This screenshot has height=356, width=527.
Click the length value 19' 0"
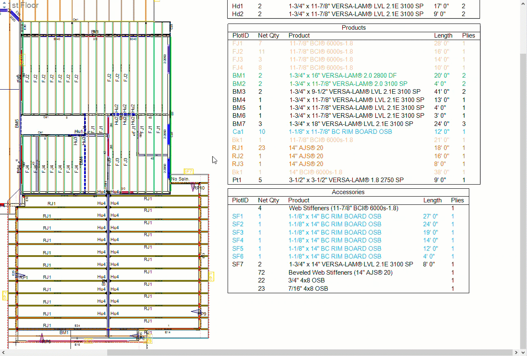(431, 233)
